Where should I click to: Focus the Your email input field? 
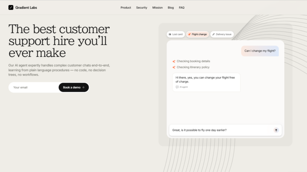coord(34,87)
